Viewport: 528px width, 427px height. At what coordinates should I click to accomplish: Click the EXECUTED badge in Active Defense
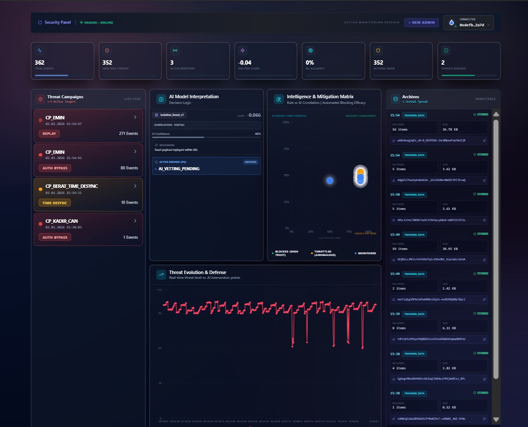pos(251,162)
